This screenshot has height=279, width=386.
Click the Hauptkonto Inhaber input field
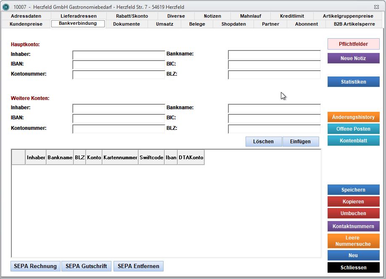point(119,55)
